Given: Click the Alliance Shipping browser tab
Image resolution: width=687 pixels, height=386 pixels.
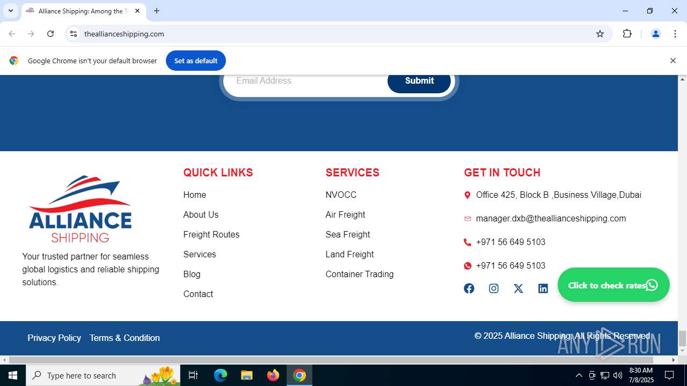Looking at the screenshot, I should pos(83,11).
